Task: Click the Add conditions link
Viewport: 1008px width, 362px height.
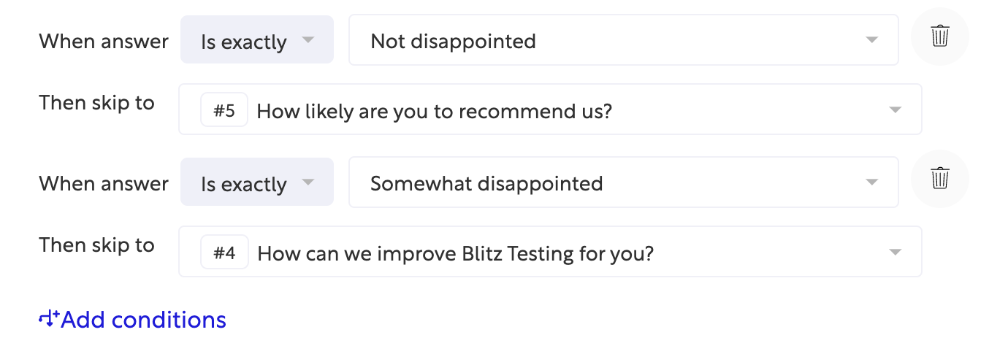Action: tap(143, 320)
